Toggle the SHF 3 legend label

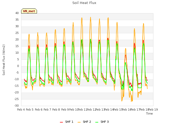pyautogui.click(x=105, y=122)
